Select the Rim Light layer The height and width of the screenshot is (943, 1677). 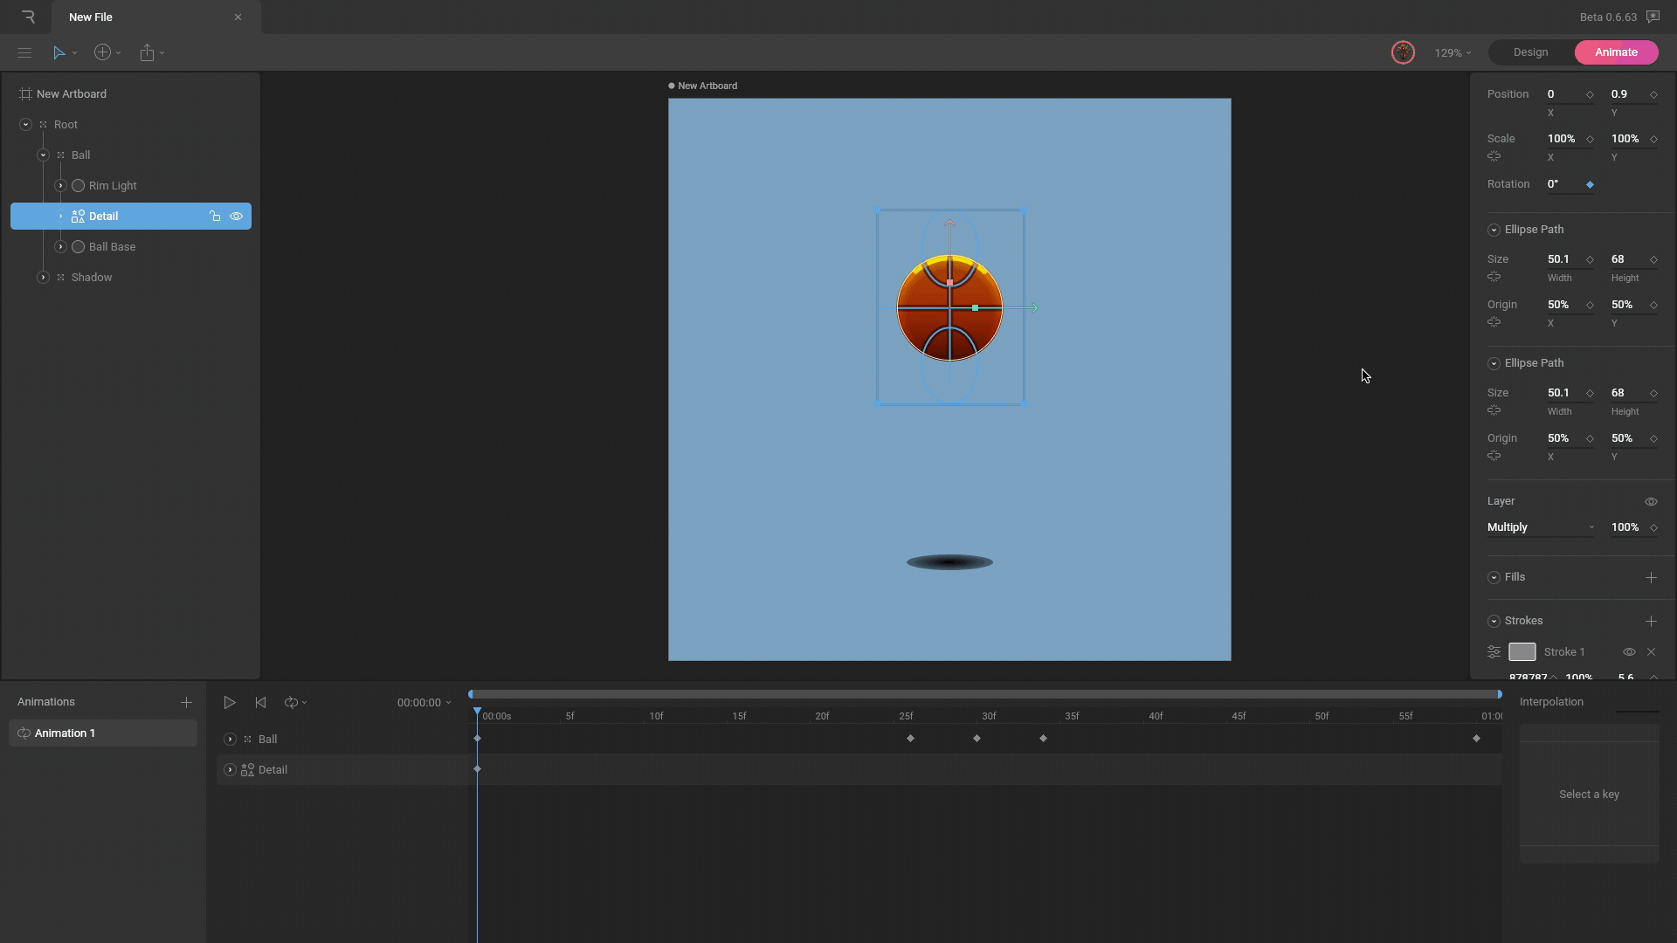(x=113, y=186)
